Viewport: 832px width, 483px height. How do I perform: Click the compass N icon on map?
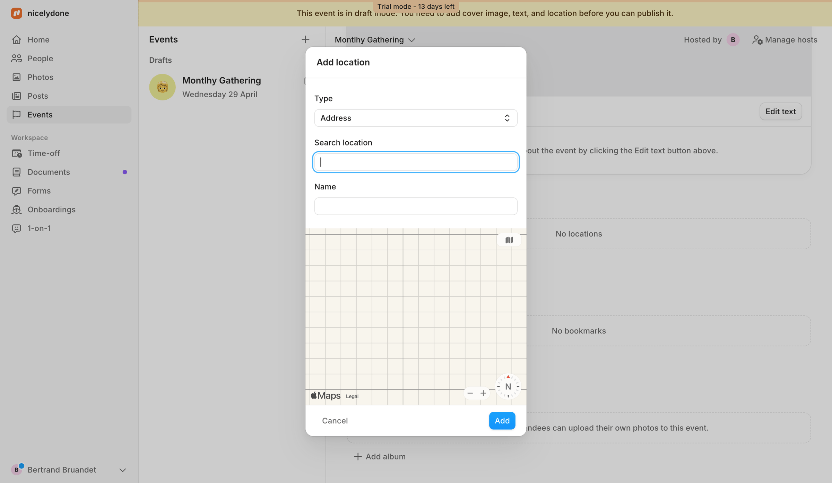[x=508, y=386]
